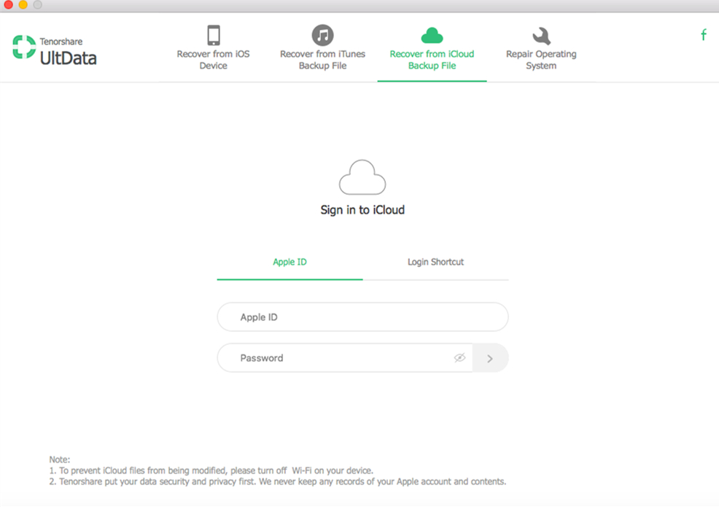The image size is (719, 507).
Task: Click the green cloud icon in the top bar
Action: pos(432,35)
